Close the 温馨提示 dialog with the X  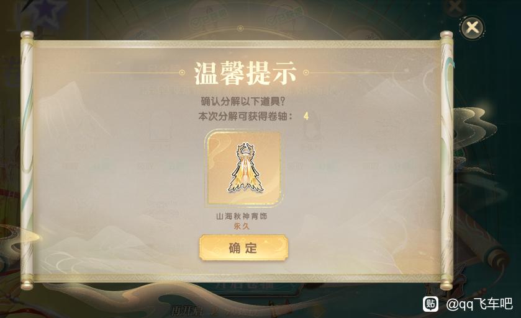[472, 27]
